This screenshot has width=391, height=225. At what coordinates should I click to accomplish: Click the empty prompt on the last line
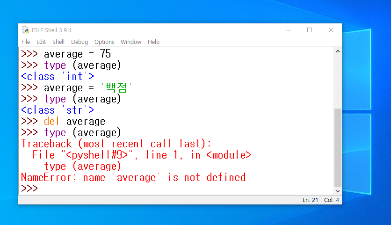[29, 189]
